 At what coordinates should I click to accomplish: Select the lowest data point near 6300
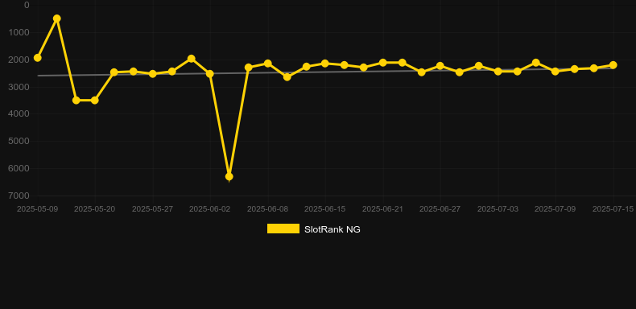229,177
